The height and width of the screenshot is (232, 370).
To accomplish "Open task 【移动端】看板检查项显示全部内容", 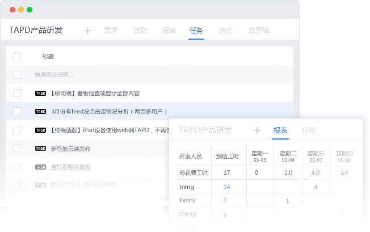I will (95, 94).
